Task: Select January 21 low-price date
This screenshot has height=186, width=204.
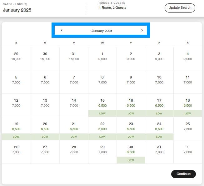Action: click(74, 128)
